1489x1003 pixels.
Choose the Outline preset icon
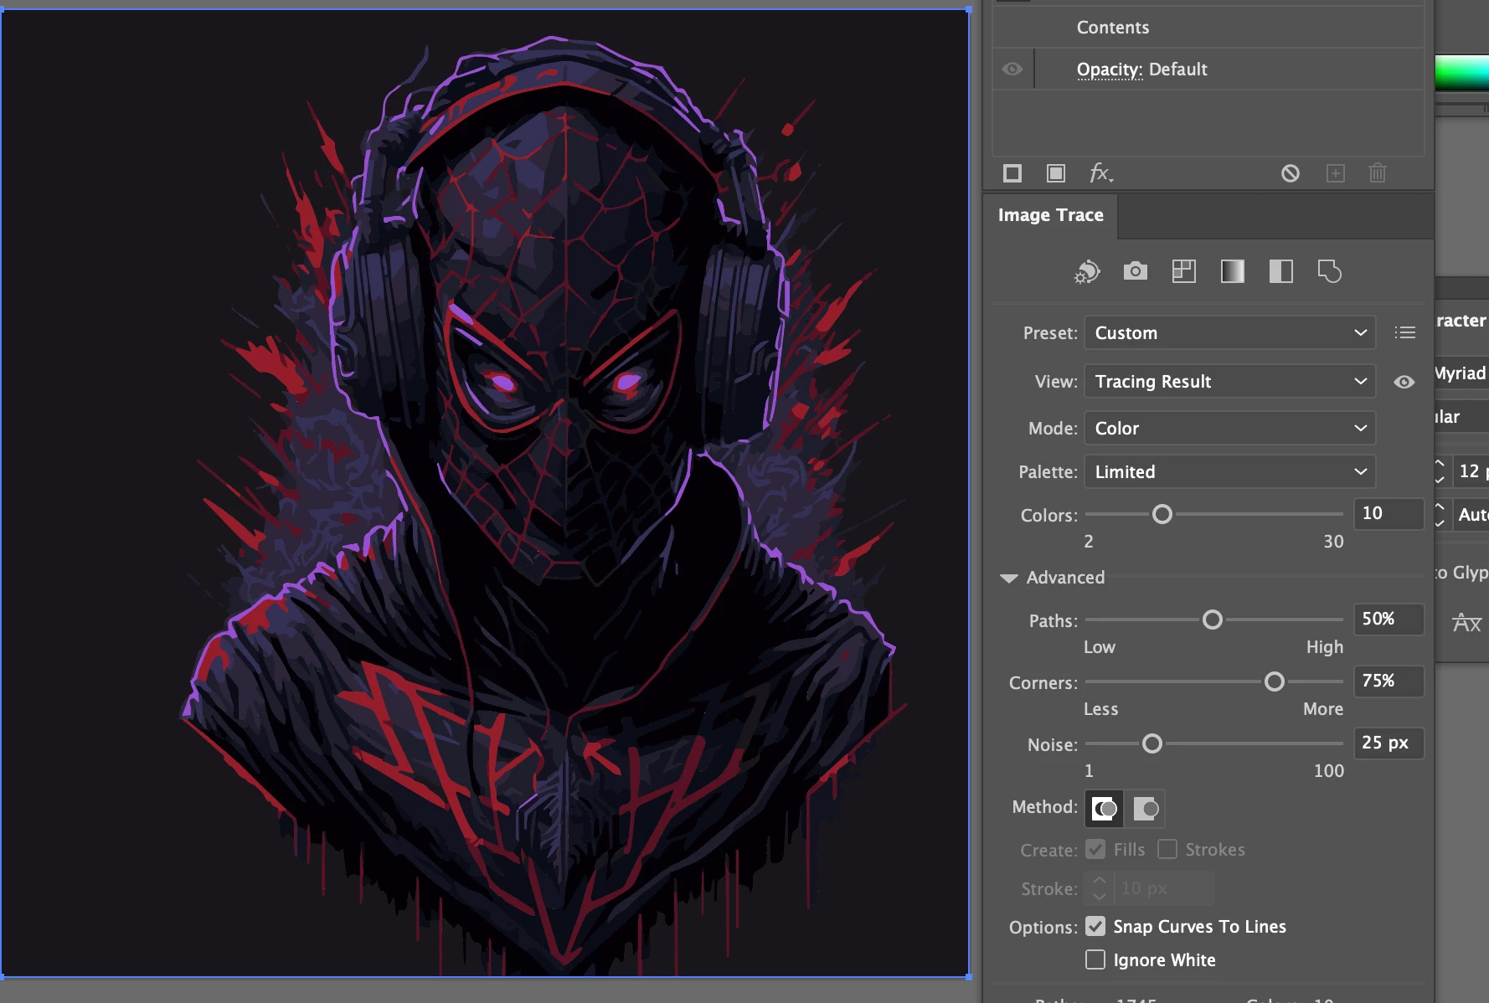[1330, 271]
